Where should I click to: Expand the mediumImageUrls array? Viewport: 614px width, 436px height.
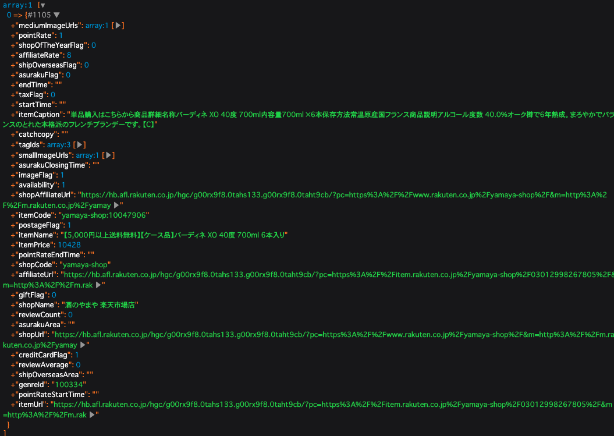[118, 26]
